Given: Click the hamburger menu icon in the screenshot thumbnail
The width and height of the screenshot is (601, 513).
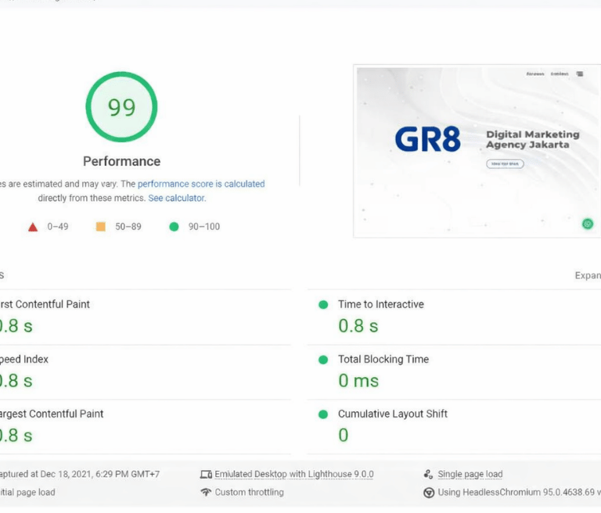Looking at the screenshot, I should pos(580,74).
